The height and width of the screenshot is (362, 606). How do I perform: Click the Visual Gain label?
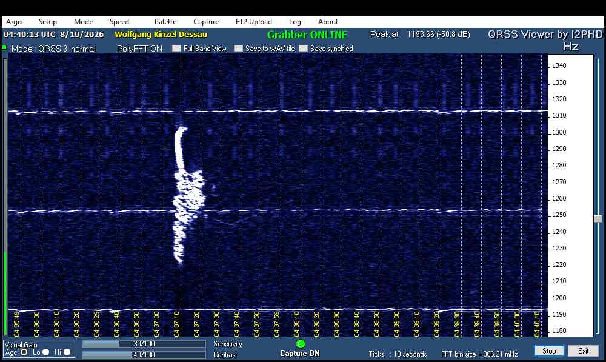click(21, 344)
